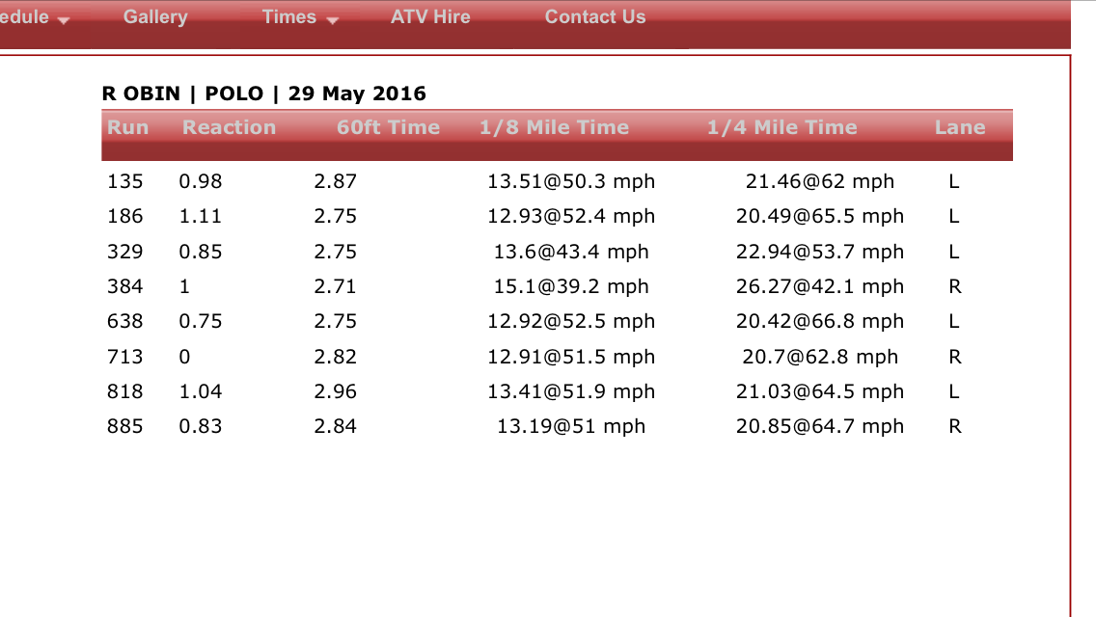Click lane R in run 885 row

click(x=955, y=426)
